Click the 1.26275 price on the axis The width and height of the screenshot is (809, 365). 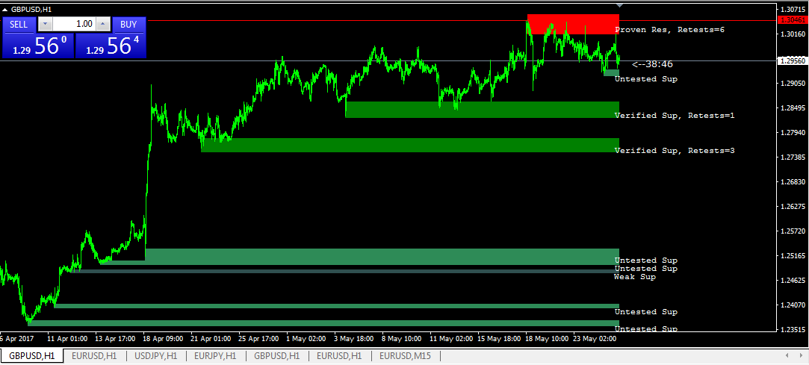793,206
